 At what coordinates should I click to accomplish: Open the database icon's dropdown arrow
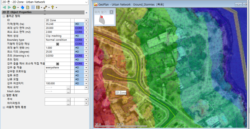(x=41, y=7)
